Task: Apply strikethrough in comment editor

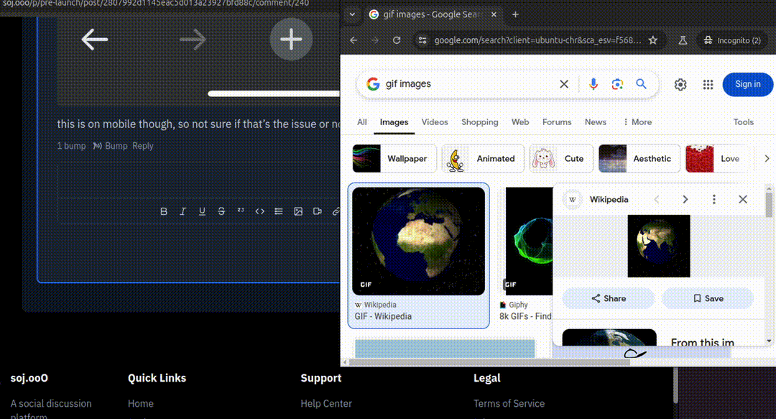Action: pyautogui.click(x=221, y=211)
